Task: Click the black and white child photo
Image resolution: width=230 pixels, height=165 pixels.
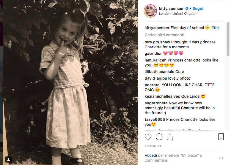Action: click(x=70, y=82)
